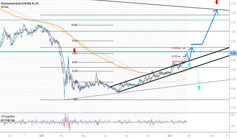Click the Sep date on time axis
This screenshot has height=139, width=237.
127,136
